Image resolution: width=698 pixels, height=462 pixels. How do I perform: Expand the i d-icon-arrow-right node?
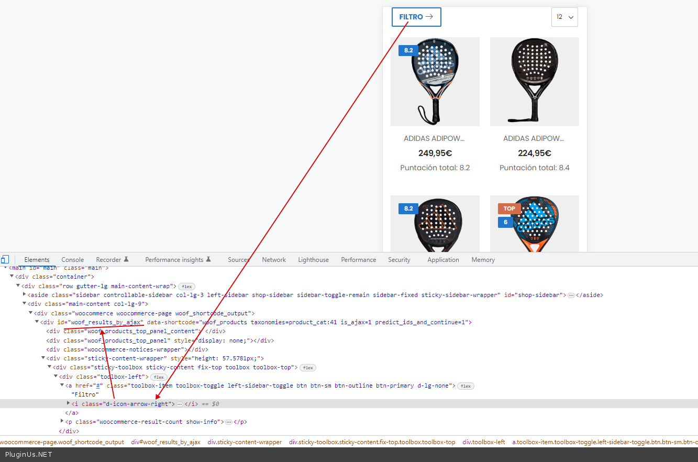(68, 403)
